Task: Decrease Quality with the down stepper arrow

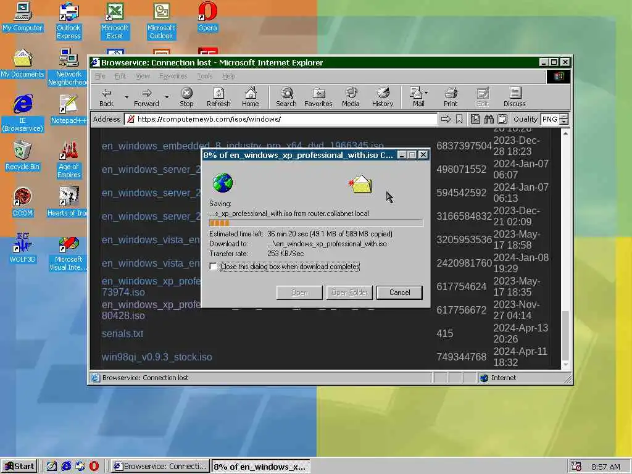Action: (564, 122)
